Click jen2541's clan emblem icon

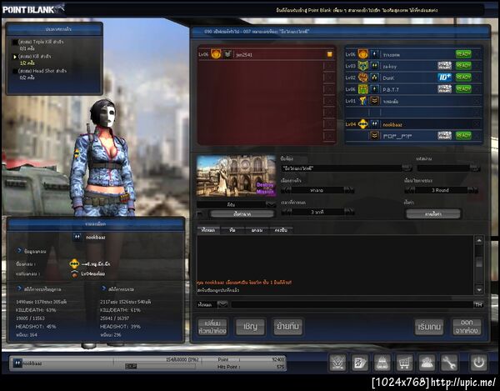(216, 54)
